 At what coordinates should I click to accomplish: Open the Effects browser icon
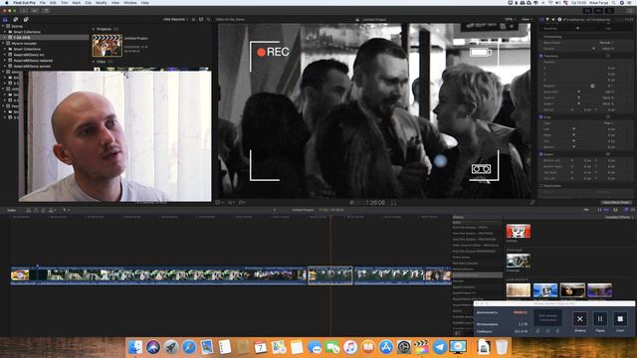626,210
